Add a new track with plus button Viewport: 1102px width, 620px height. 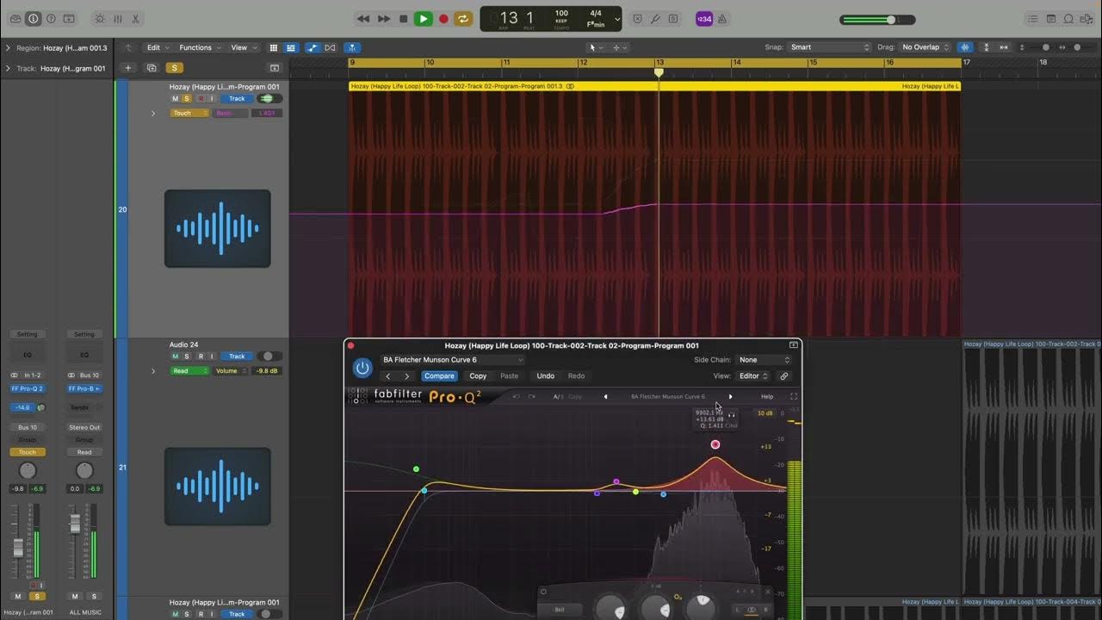128,68
